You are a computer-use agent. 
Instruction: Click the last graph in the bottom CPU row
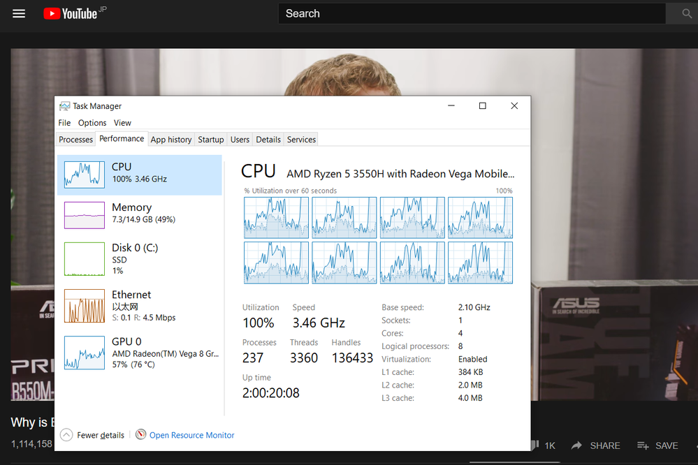(x=480, y=263)
